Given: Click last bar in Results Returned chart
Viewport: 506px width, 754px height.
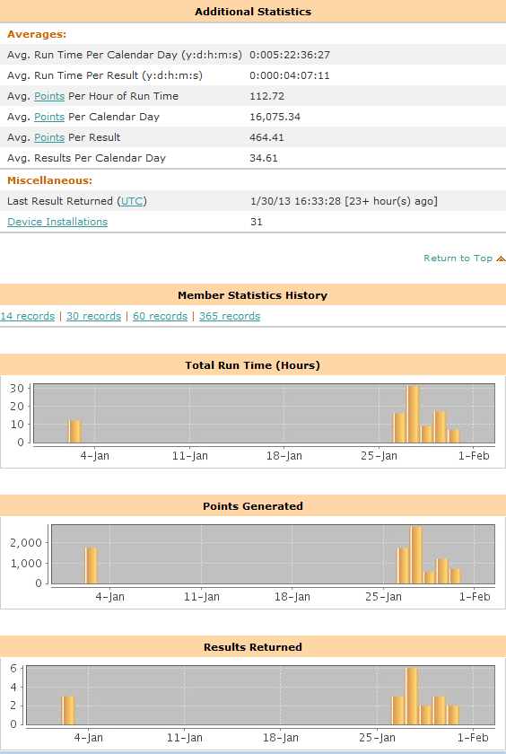Looking at the screenshot, I should (453, 715).
